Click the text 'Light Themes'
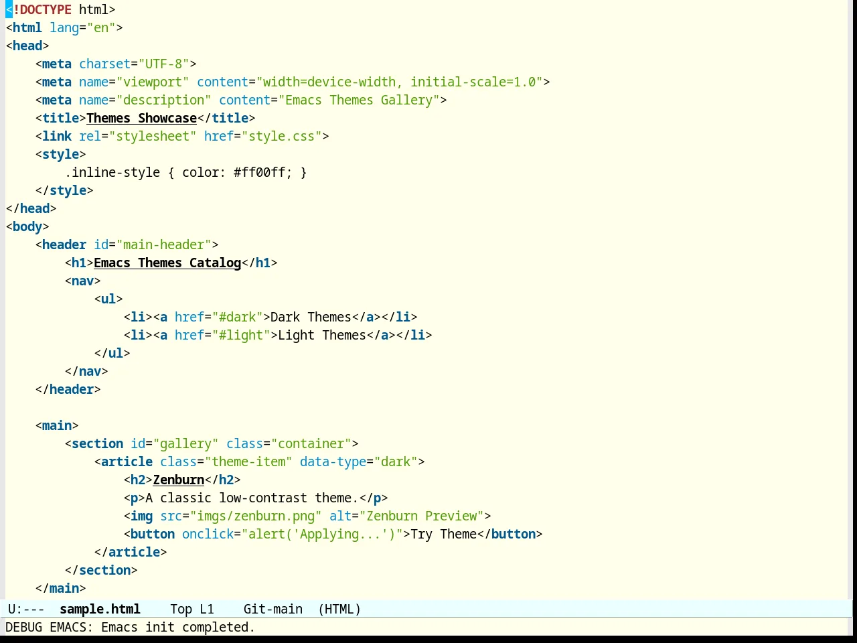 (x=322, y=335)
